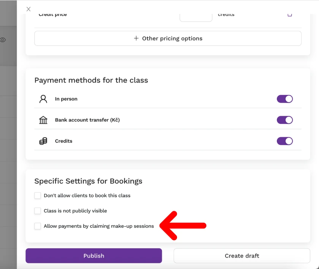Click the person icon for In person
Image resolution: width=319 pixels, height=269 pixels.
pyautogui.click(x=43, y=99)
